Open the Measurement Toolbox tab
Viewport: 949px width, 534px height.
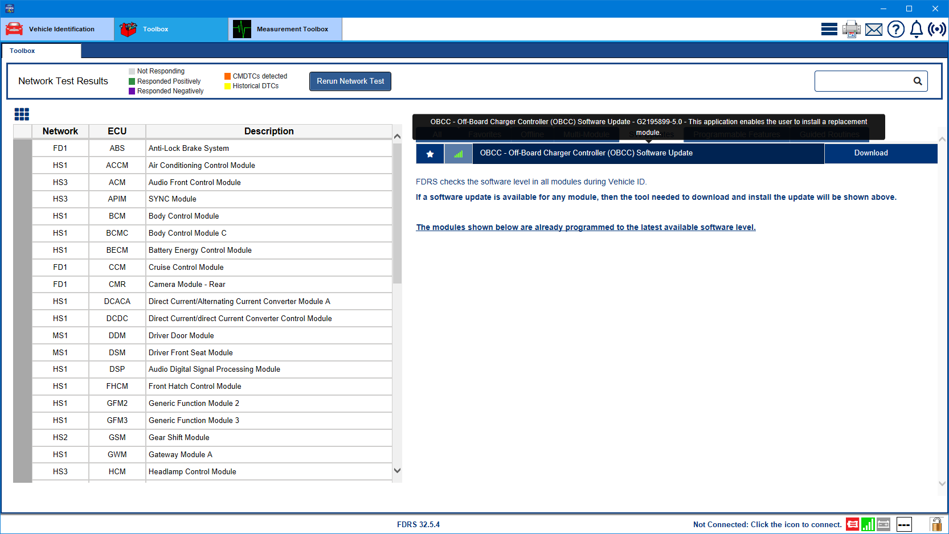point(285,29)
